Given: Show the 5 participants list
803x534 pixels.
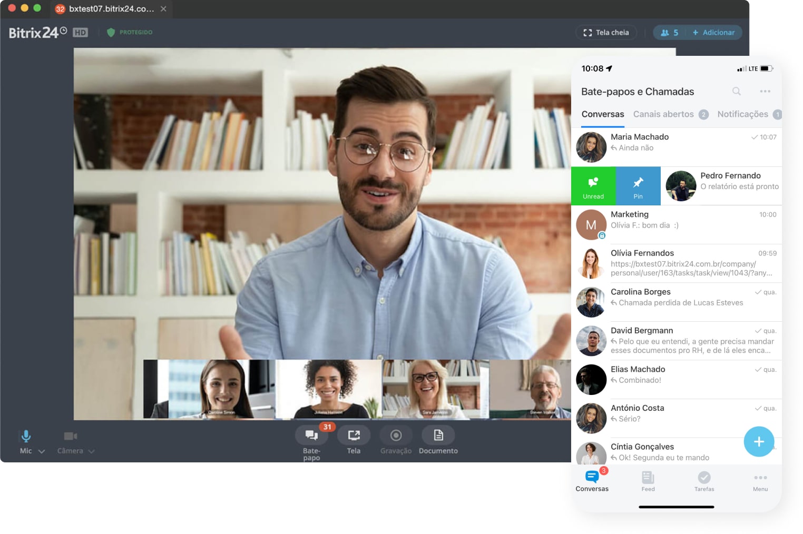Looking at the screenshot, I should point(670,33).
